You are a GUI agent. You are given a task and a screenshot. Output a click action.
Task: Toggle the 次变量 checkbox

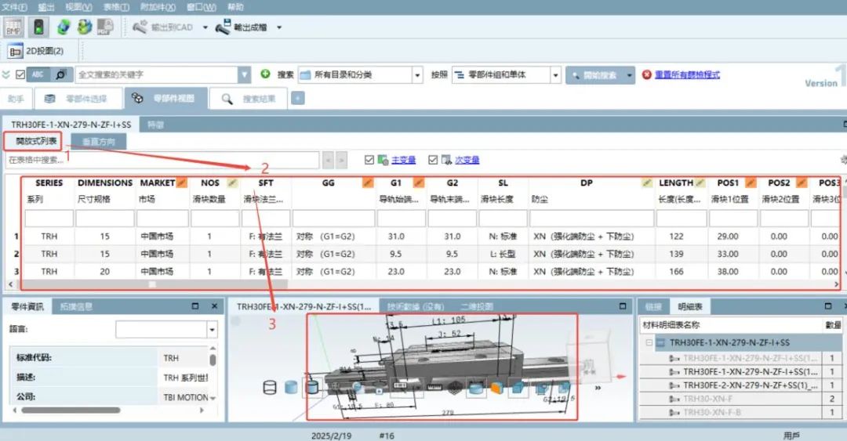(433, 160)
